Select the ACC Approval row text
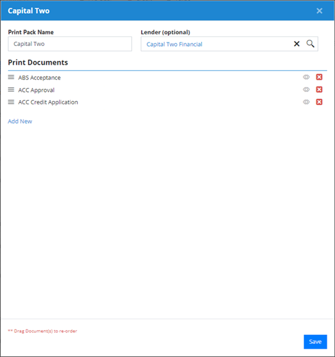The height and width of the screenshot is (357, 335). [36, 90]
